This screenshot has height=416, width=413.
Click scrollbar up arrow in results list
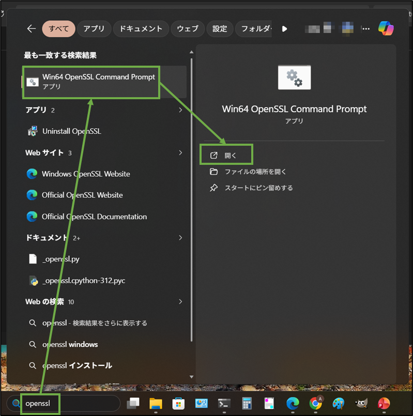(191, 52)
